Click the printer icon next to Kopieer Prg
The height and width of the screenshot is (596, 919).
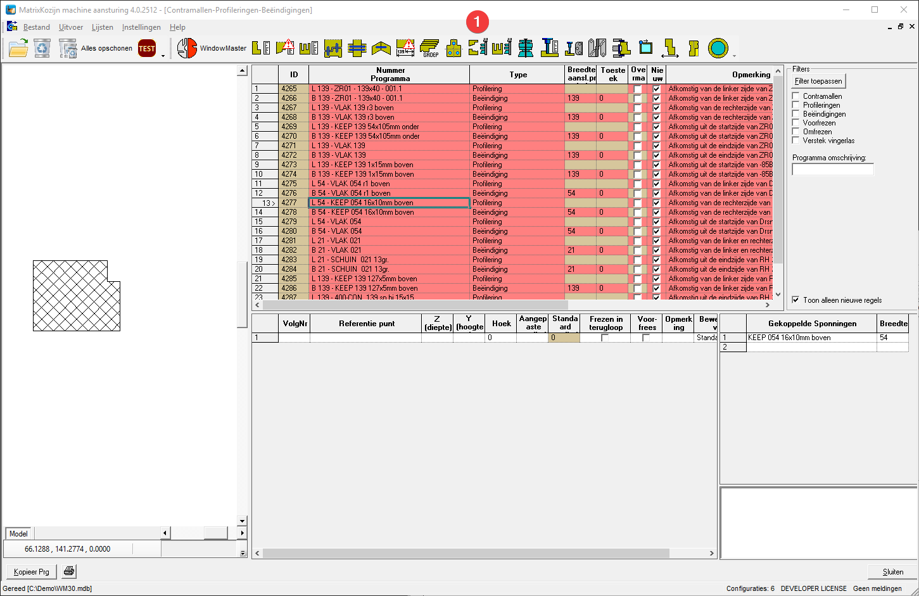point(69,571)
